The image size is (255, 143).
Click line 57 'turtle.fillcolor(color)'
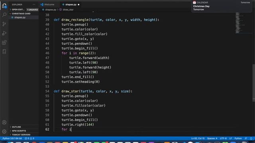pyautogui.click(x=83, y=106)
